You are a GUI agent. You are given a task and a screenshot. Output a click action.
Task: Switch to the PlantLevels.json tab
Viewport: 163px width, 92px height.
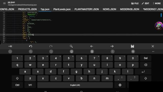pyautogui.click(x=62, y=9)
